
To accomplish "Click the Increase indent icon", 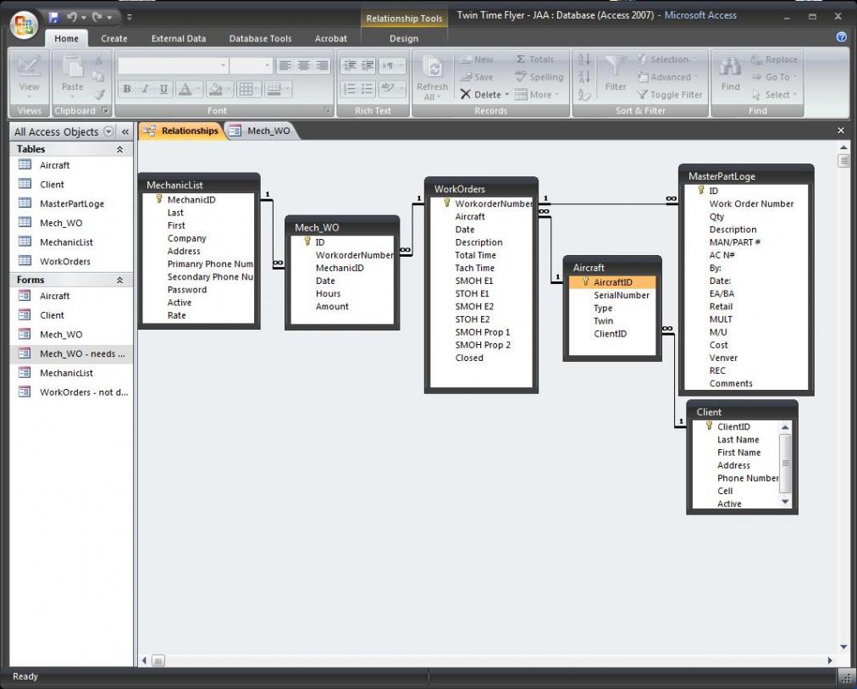I will [x=368, y=65].
